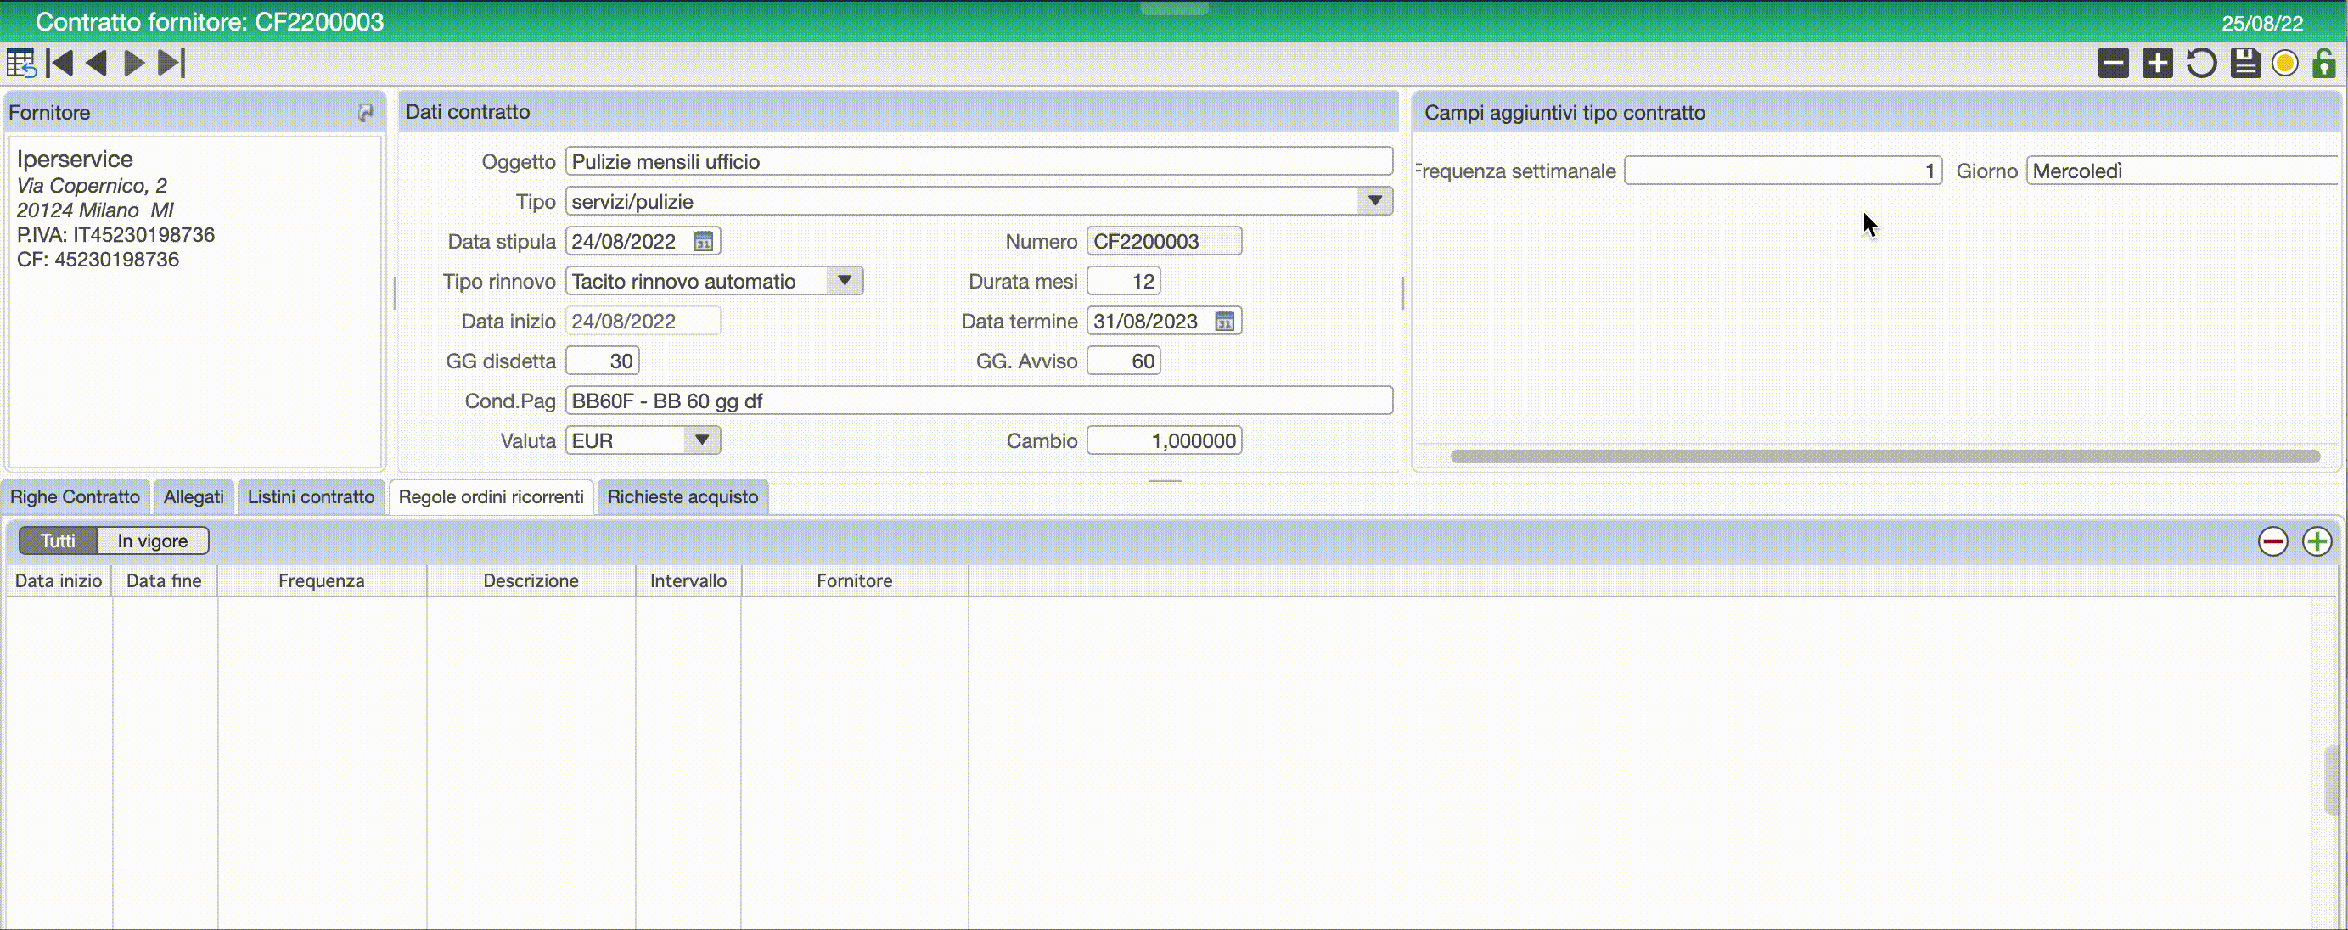Click the Durata mesi field
2348x930 pixels.
1123,282
